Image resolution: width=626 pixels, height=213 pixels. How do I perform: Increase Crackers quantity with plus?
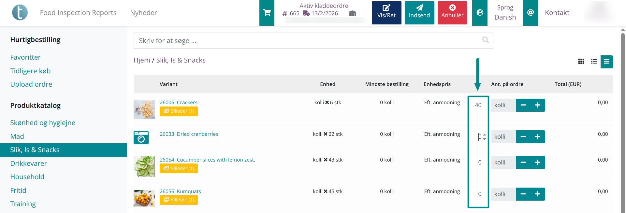538,105
